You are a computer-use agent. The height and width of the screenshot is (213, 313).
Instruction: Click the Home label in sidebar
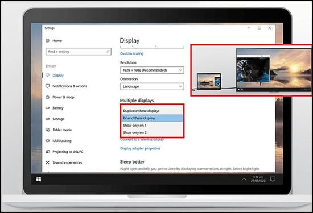(57, 41)
